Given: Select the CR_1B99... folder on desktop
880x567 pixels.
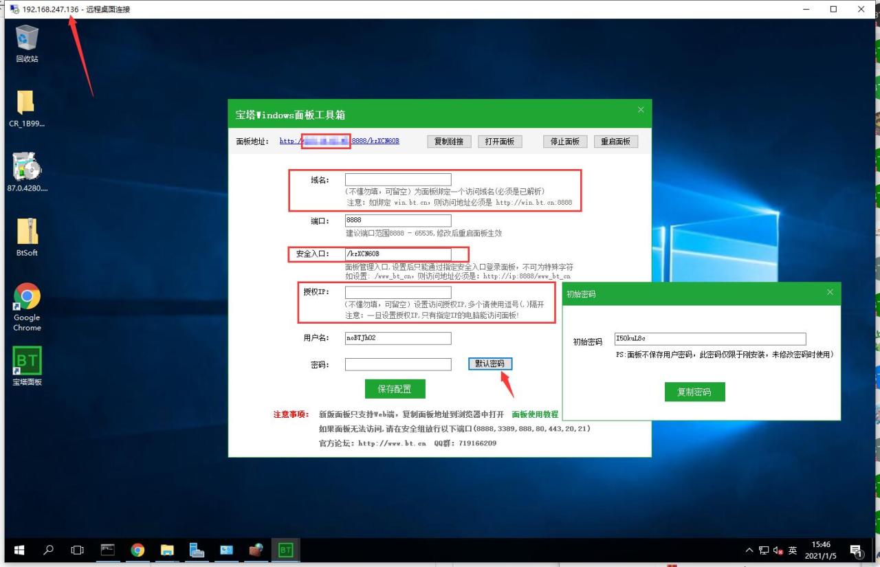Looking at the screenshot, I should click(x=27, y=109).
